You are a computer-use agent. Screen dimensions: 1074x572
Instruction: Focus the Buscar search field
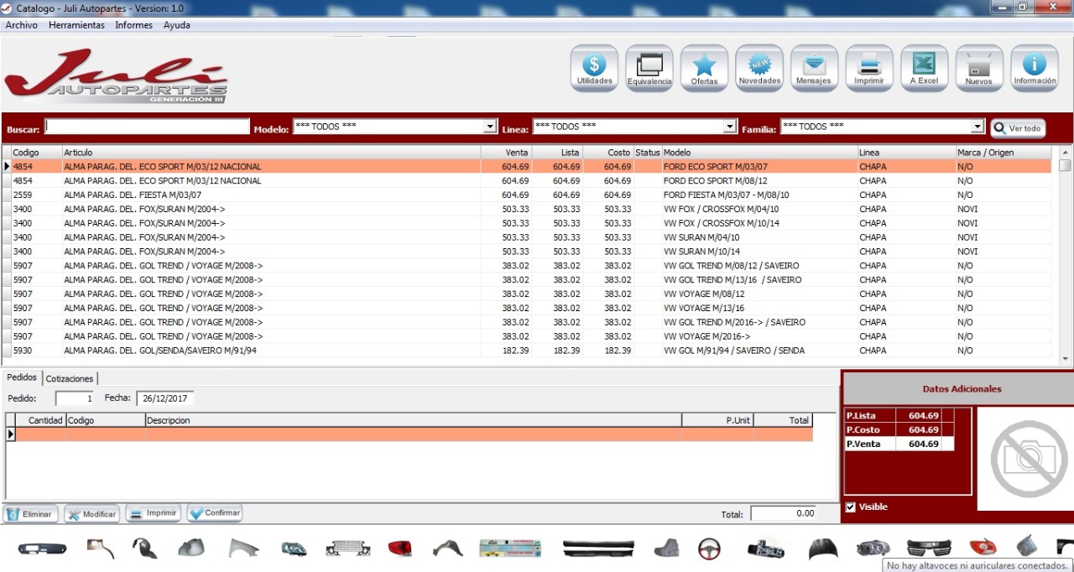[147, 127]
